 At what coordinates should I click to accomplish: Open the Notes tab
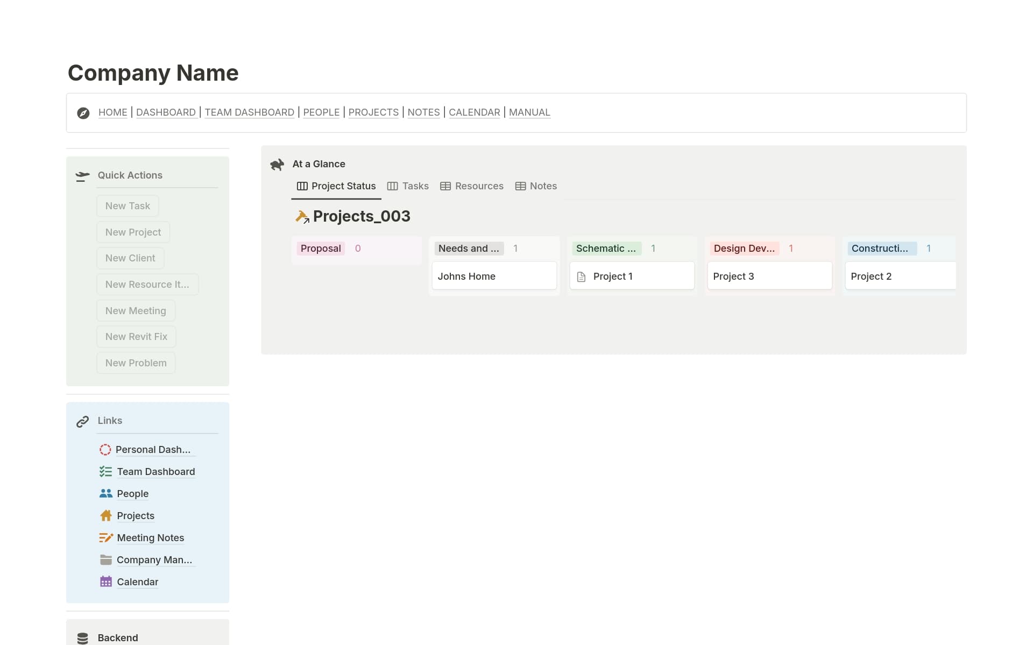pos(536,186)
